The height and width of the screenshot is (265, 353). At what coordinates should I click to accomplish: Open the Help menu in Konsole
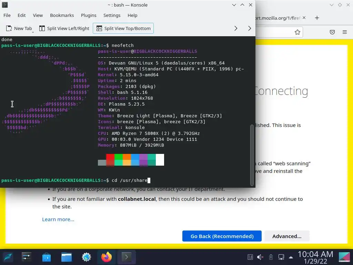132,15
